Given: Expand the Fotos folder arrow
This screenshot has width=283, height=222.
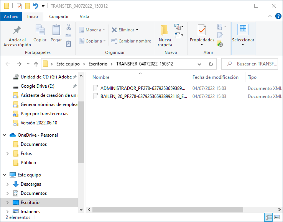Looking at the screenshot, I should (x=7, y=153).
